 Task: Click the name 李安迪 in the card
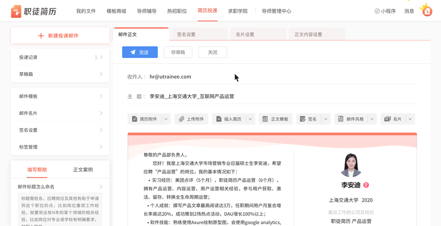click(351, 185)
